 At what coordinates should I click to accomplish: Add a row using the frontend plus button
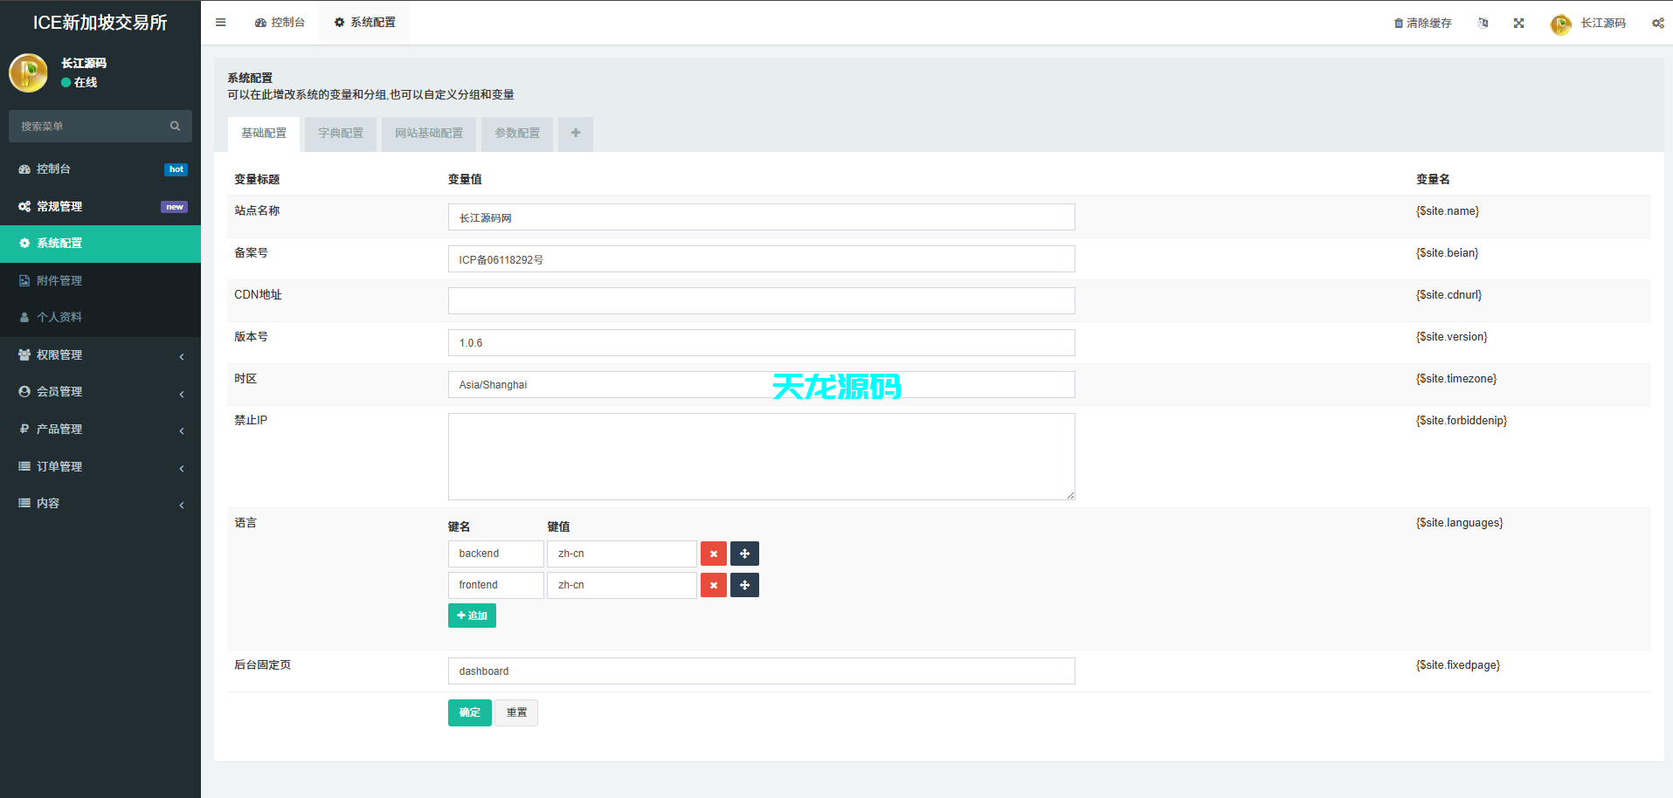(x=743, y=585)
